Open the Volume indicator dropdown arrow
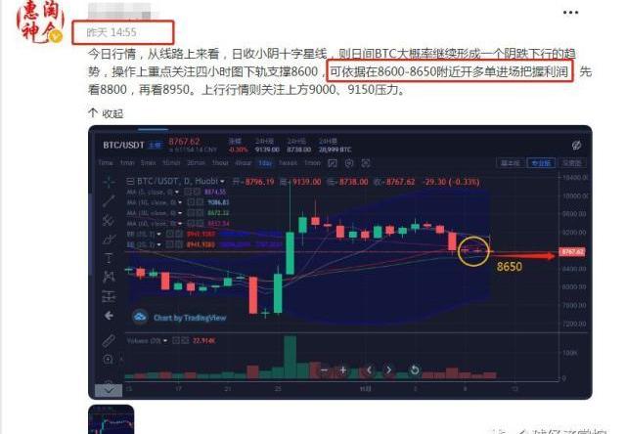Viewport: 626px width, 434px height. point(165,341)
